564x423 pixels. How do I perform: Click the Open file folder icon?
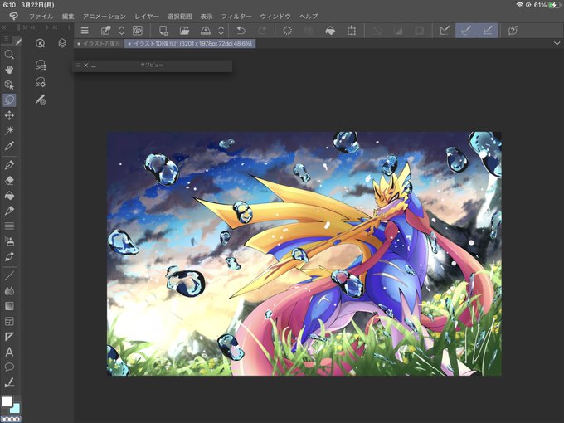tap(184, 31)
